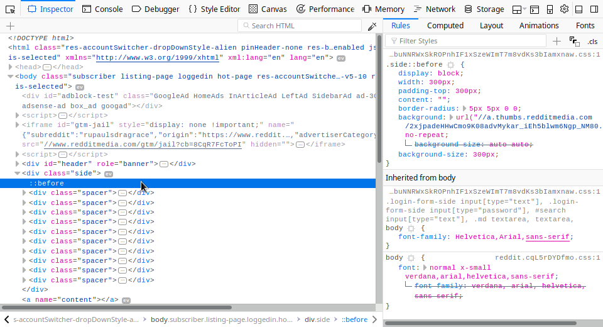The image size is (603, 327).
Task: Open the split console toggle icon
Action: click(x=534, y=9)
